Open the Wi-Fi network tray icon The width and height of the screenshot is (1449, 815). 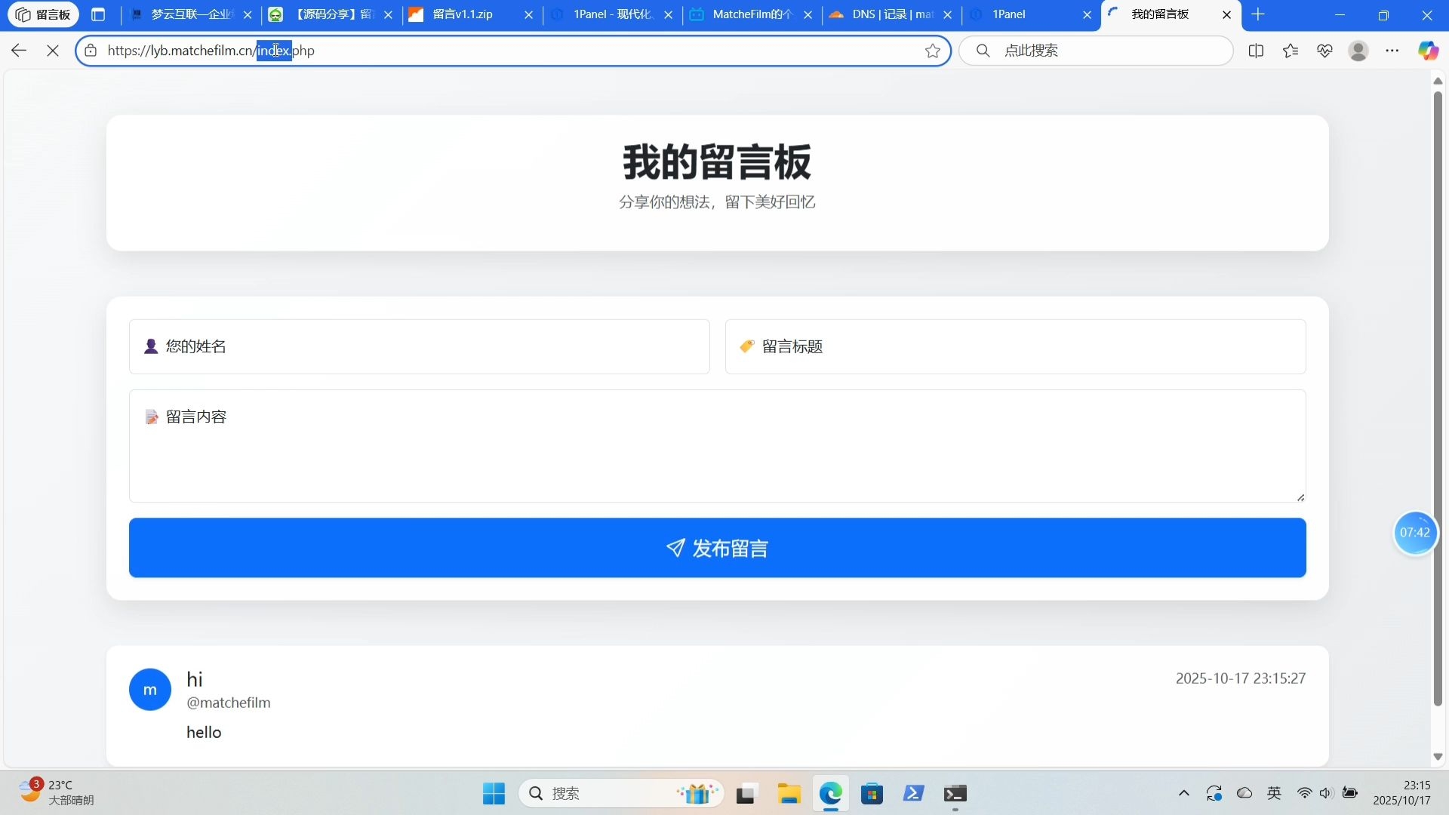[1304, 793]
